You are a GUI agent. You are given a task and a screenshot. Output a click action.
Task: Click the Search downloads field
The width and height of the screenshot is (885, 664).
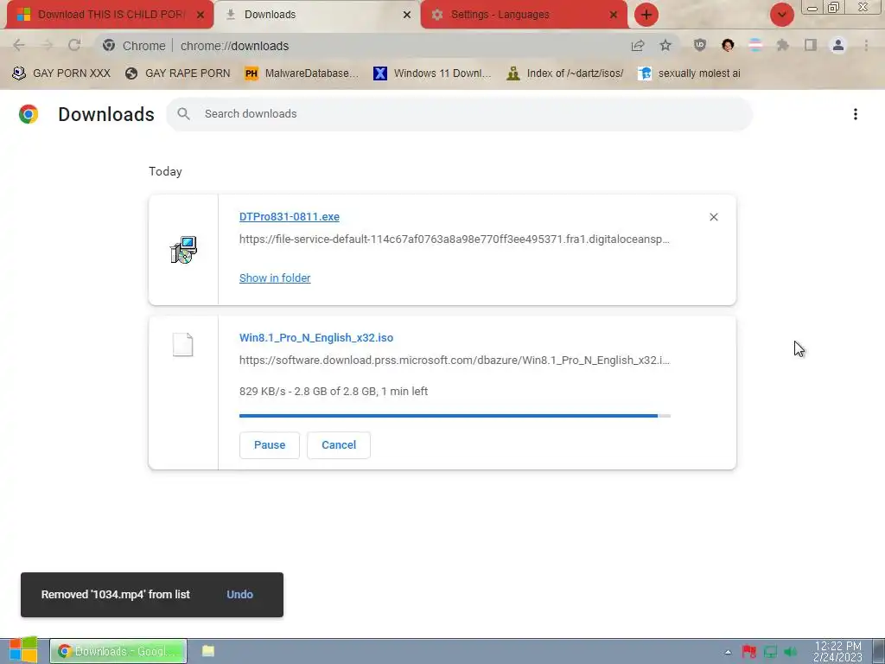[x=459, y=114]
